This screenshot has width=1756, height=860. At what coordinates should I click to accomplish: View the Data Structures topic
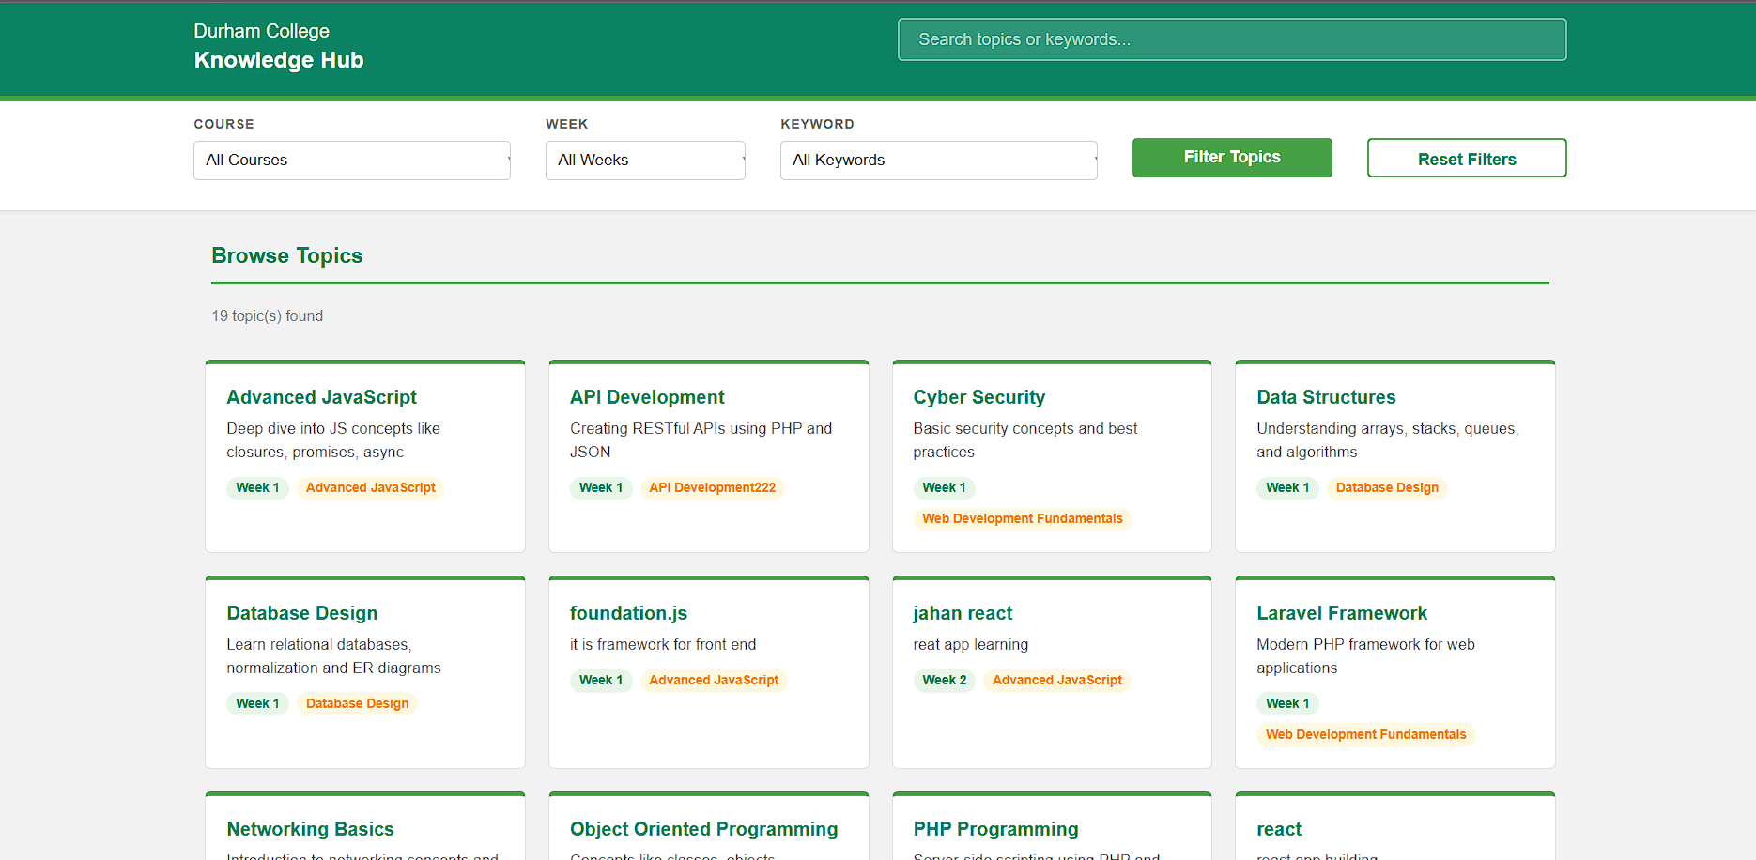(x=1325, y=397)
